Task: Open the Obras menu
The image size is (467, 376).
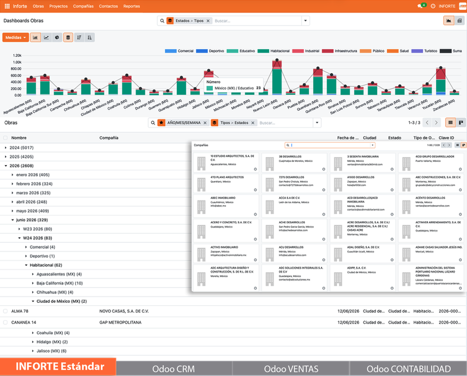Action: tap(38, 6)
